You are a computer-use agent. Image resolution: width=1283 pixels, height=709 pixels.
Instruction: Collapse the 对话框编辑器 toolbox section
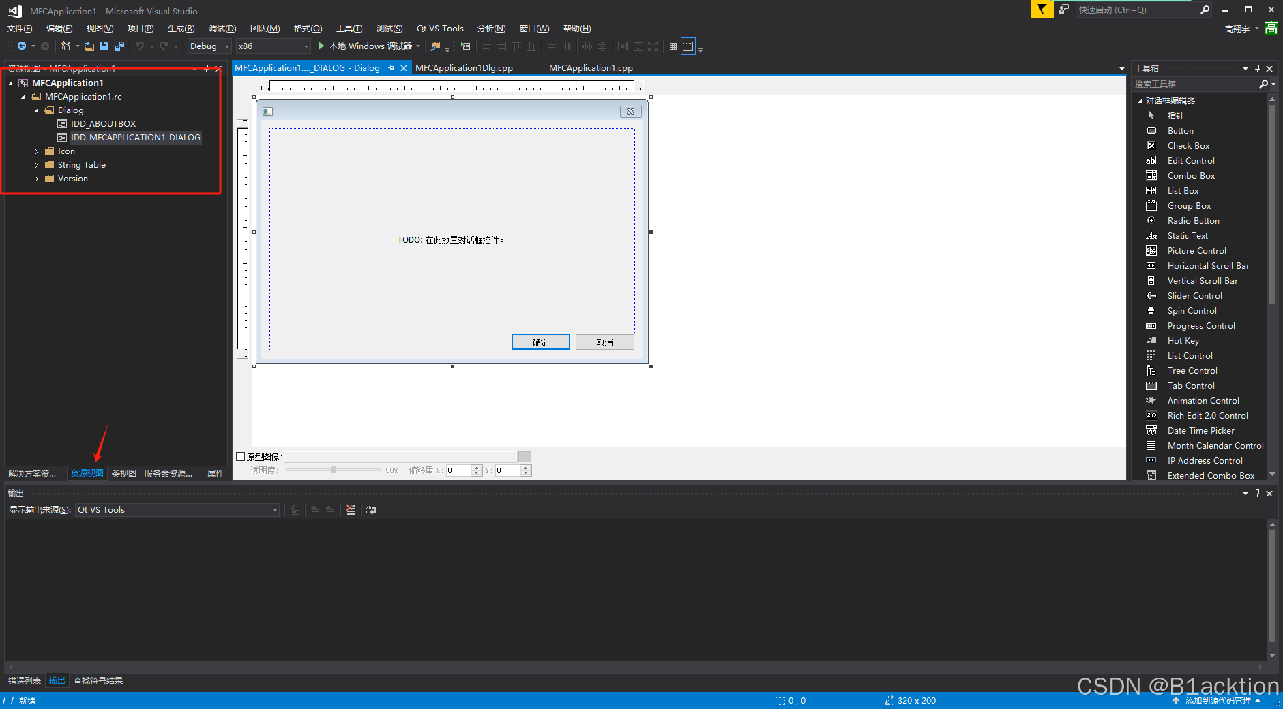coord(1140,101)
